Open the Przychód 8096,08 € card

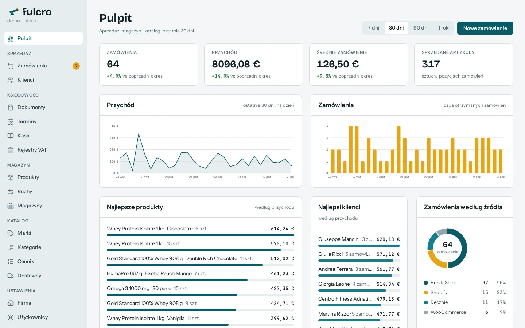[254, 65]
